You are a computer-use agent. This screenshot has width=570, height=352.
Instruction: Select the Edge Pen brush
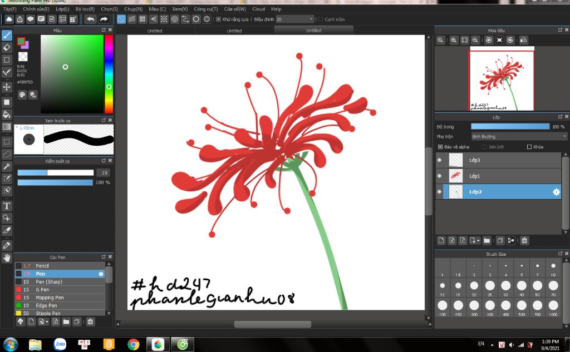click(x=60, y=306)
